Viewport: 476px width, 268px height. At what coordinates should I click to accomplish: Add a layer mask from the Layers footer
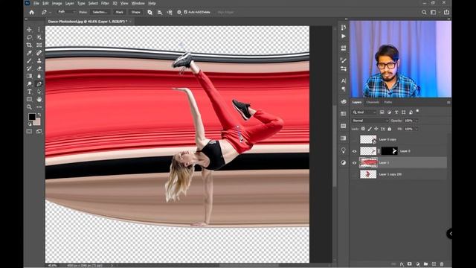coord(410,264)
